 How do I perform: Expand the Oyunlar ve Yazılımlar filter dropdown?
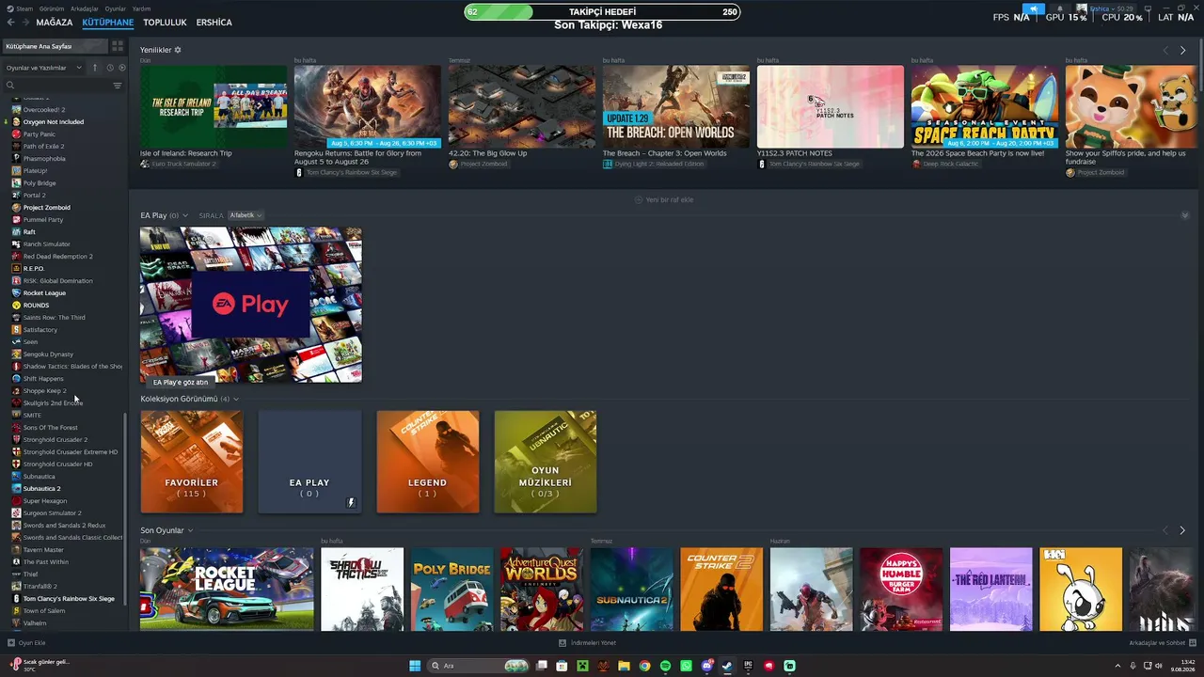[44, 68]
